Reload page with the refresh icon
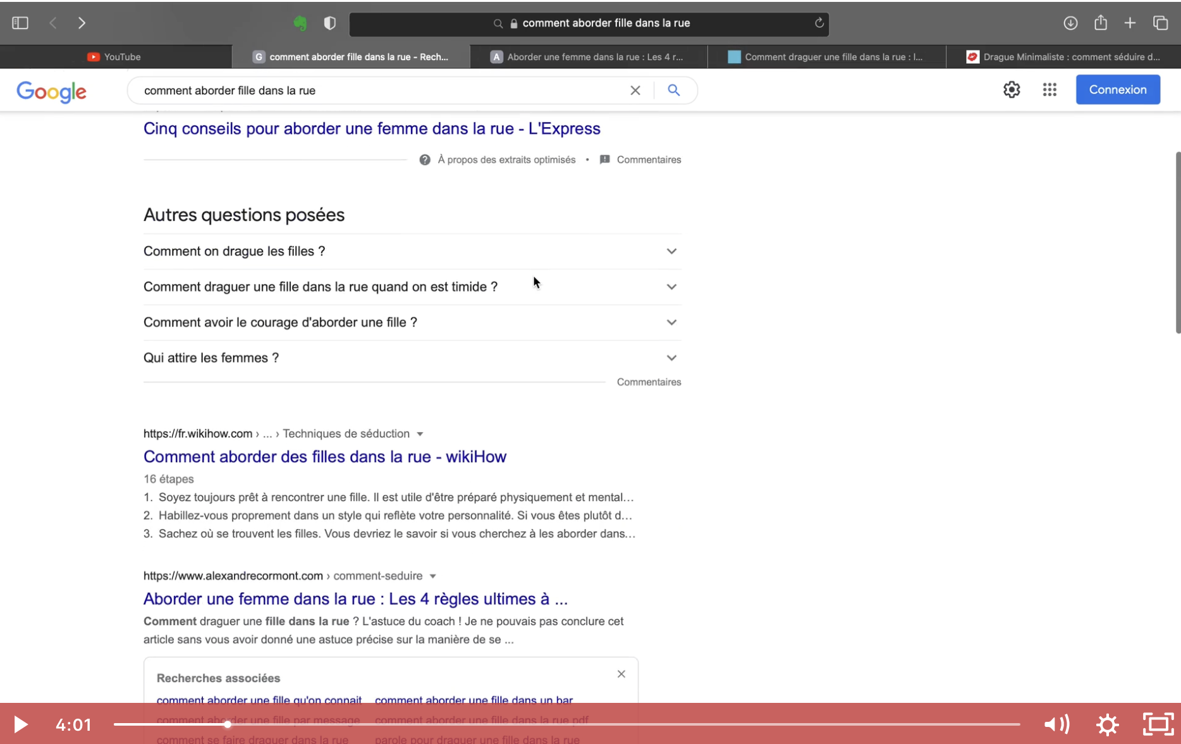 819,23
